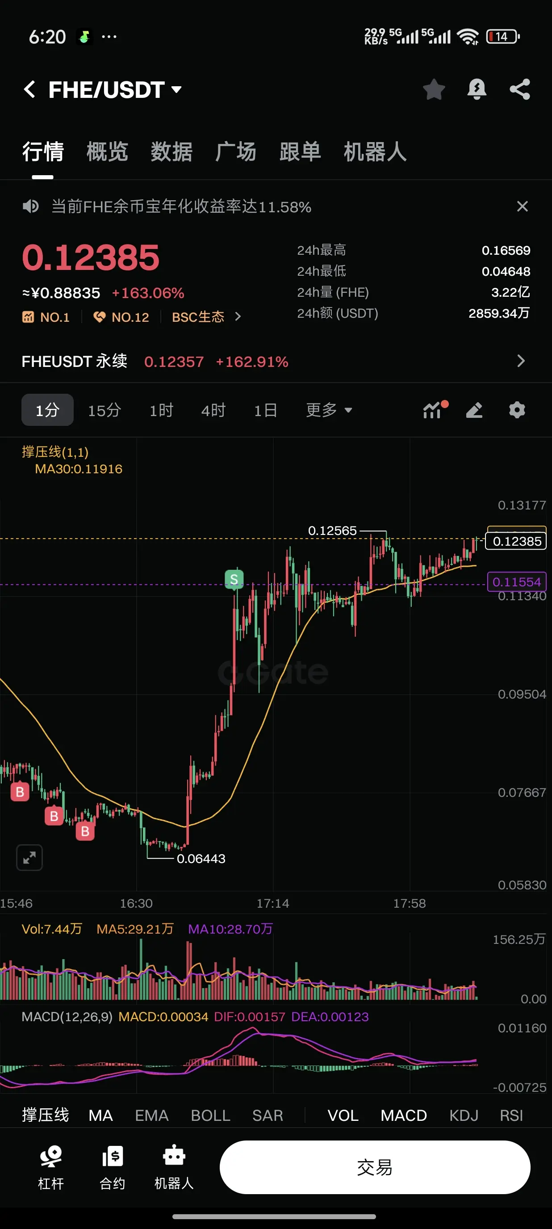This screenshot has width=552, height=1229.
Task: Toggle the MACD indicator
Action: click(x=403, y=1115)
